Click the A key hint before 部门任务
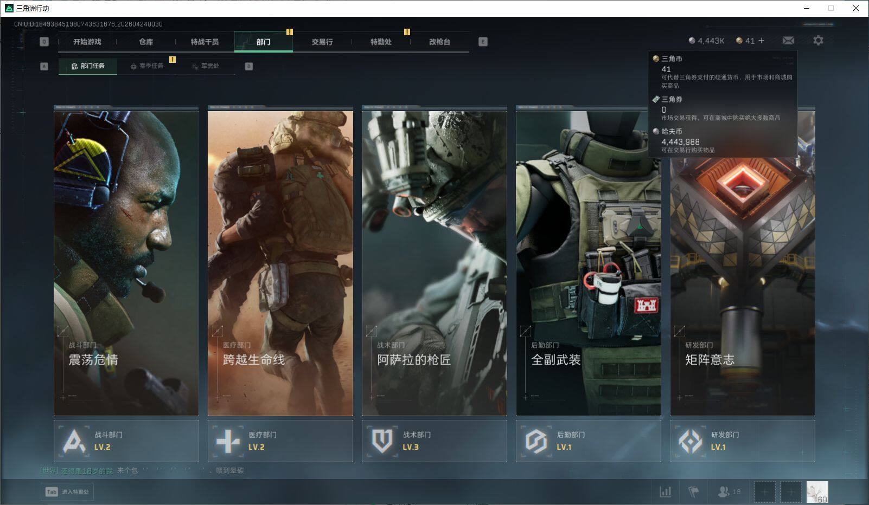Viewport: 869px width, 505px height. [44, 66]
